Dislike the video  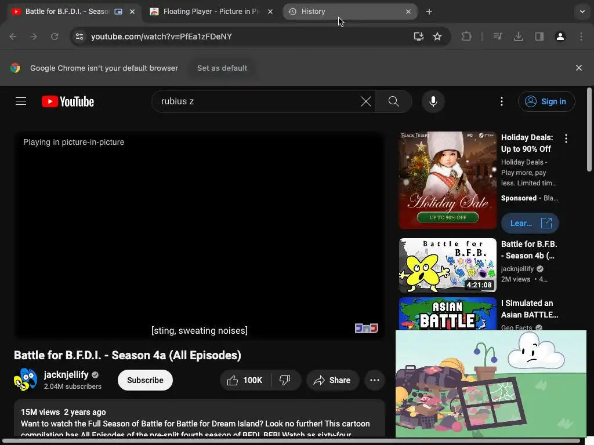click(x=285, y=380)
